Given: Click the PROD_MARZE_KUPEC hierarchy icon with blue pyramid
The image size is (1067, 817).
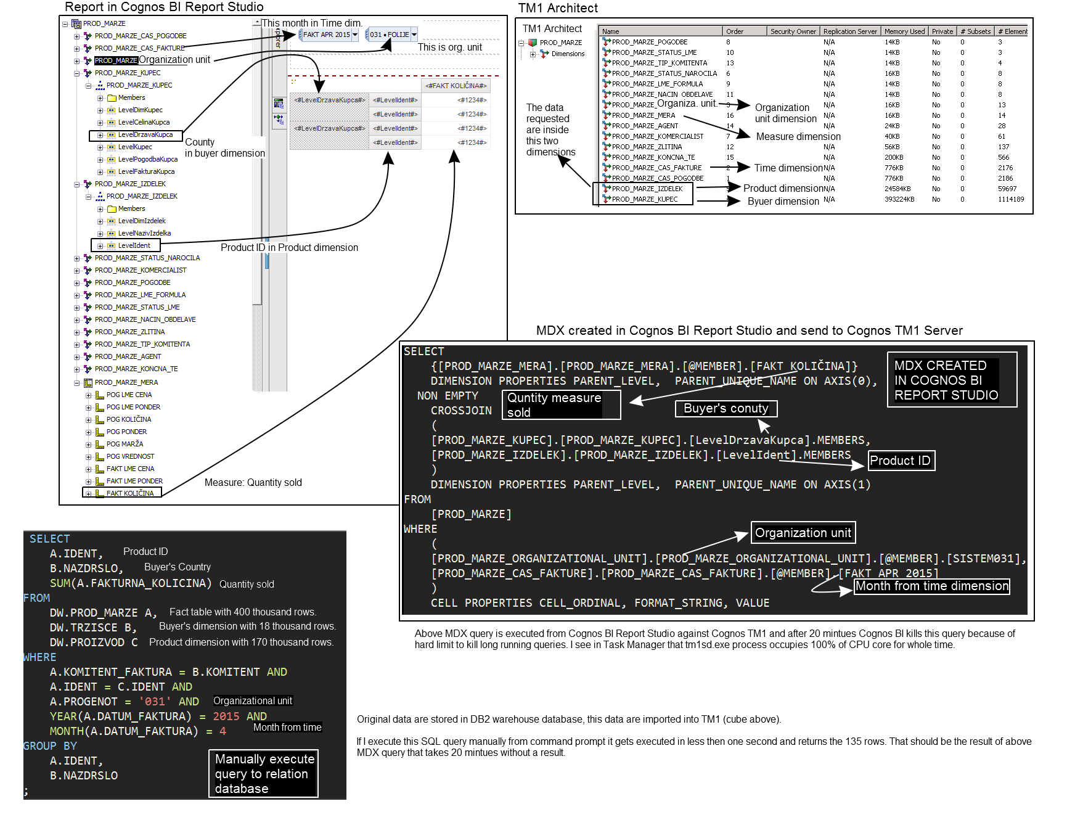Looking at the screenshot, I should pyautogui.click(x=100, y=86).
